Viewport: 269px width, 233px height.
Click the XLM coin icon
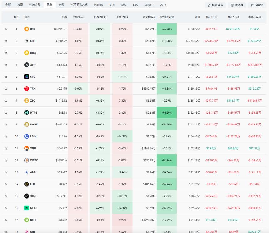[x=27, y=196]
